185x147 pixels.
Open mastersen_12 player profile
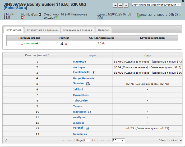click(82, 112)
